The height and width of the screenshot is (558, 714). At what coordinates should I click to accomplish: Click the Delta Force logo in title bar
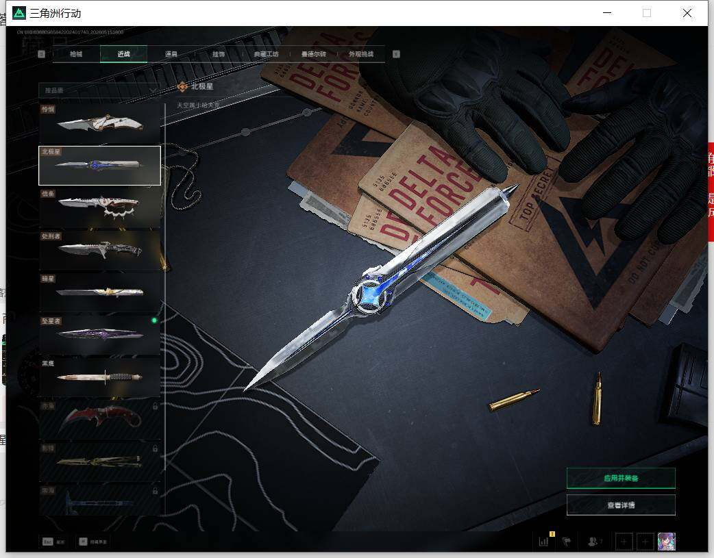(19, 13)
